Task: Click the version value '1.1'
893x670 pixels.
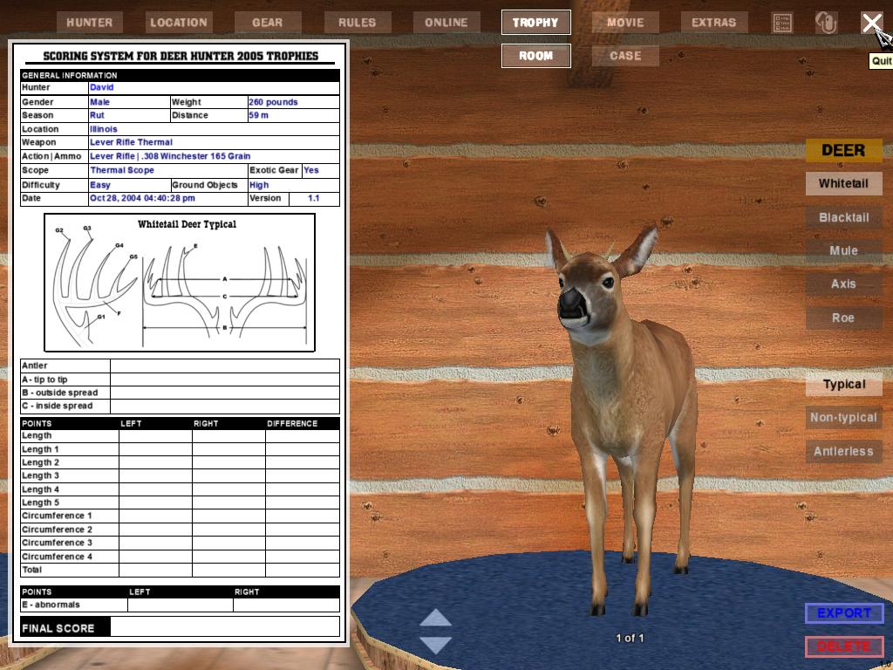Action: (314, 198)
